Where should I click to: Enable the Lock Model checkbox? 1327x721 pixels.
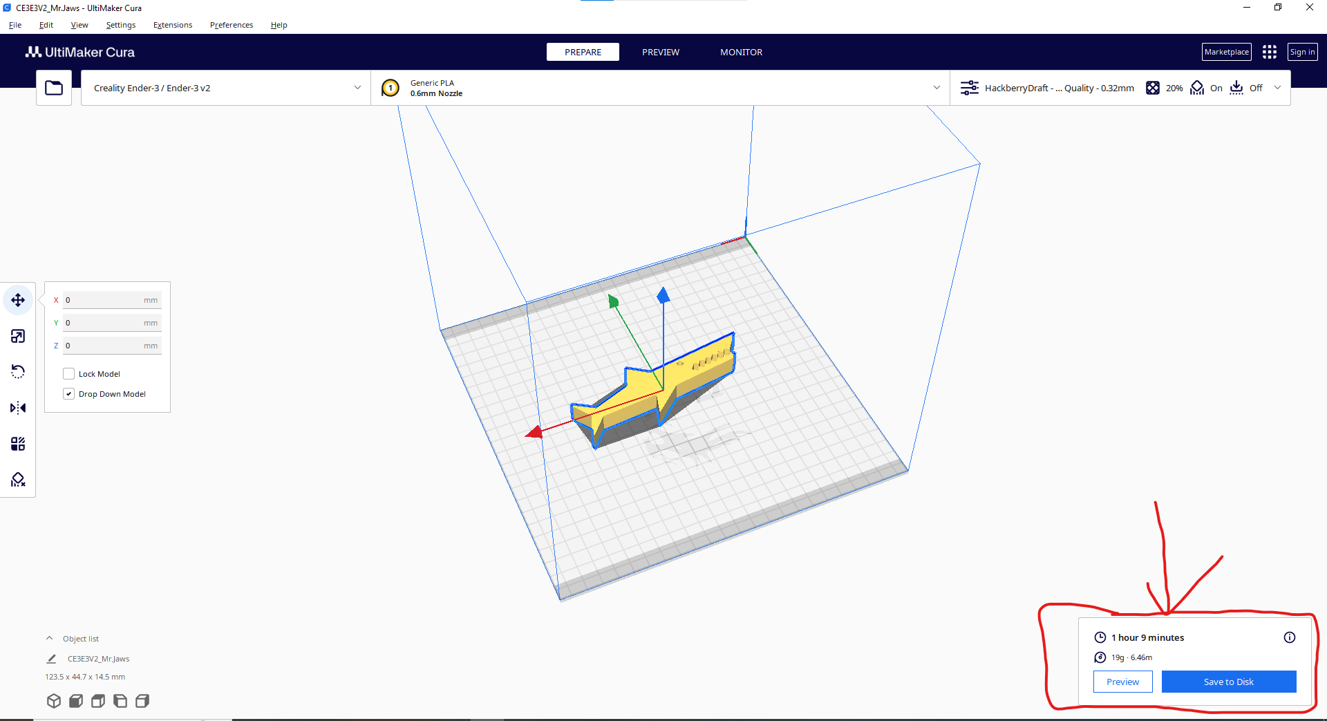[68, 374]
